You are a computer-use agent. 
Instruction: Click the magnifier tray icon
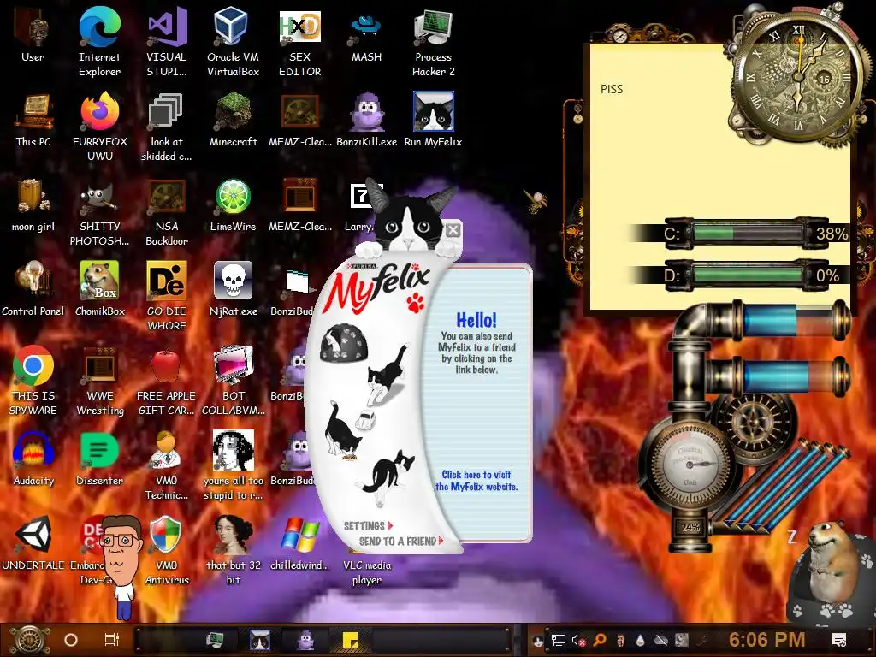[600, 640]
